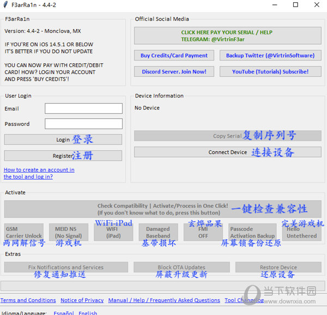Select WIFI iPad activation
This screenshot has height=315, width=327.
[113, 232]
